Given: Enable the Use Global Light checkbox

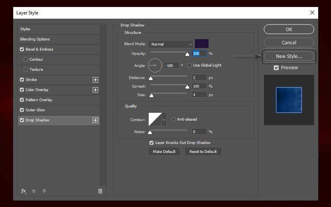Looking at the screenshot, I should (x=190, y=65).
